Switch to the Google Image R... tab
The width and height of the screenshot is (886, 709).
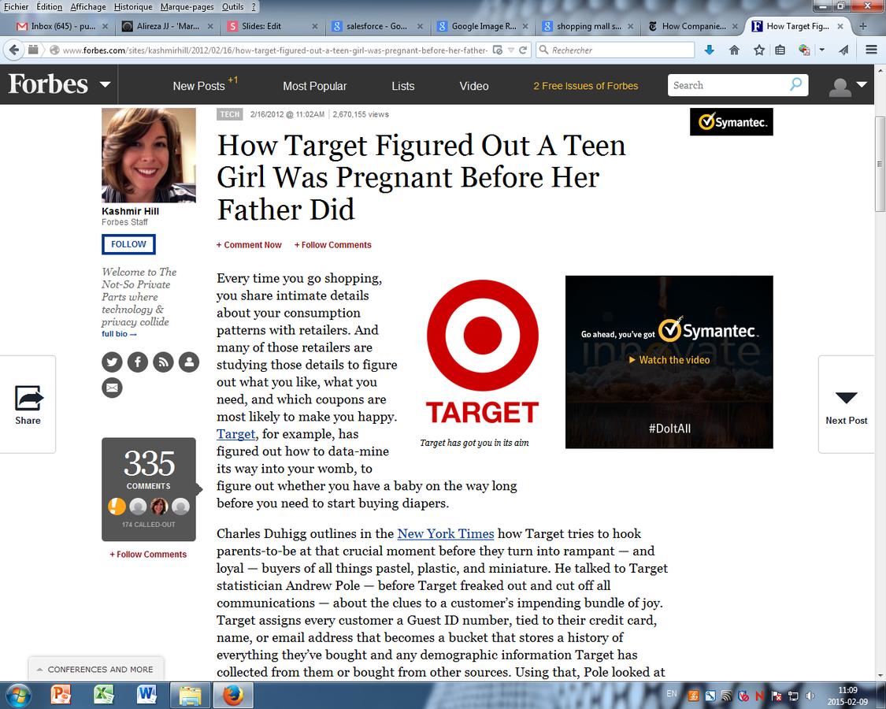click(x=483, y=26)
